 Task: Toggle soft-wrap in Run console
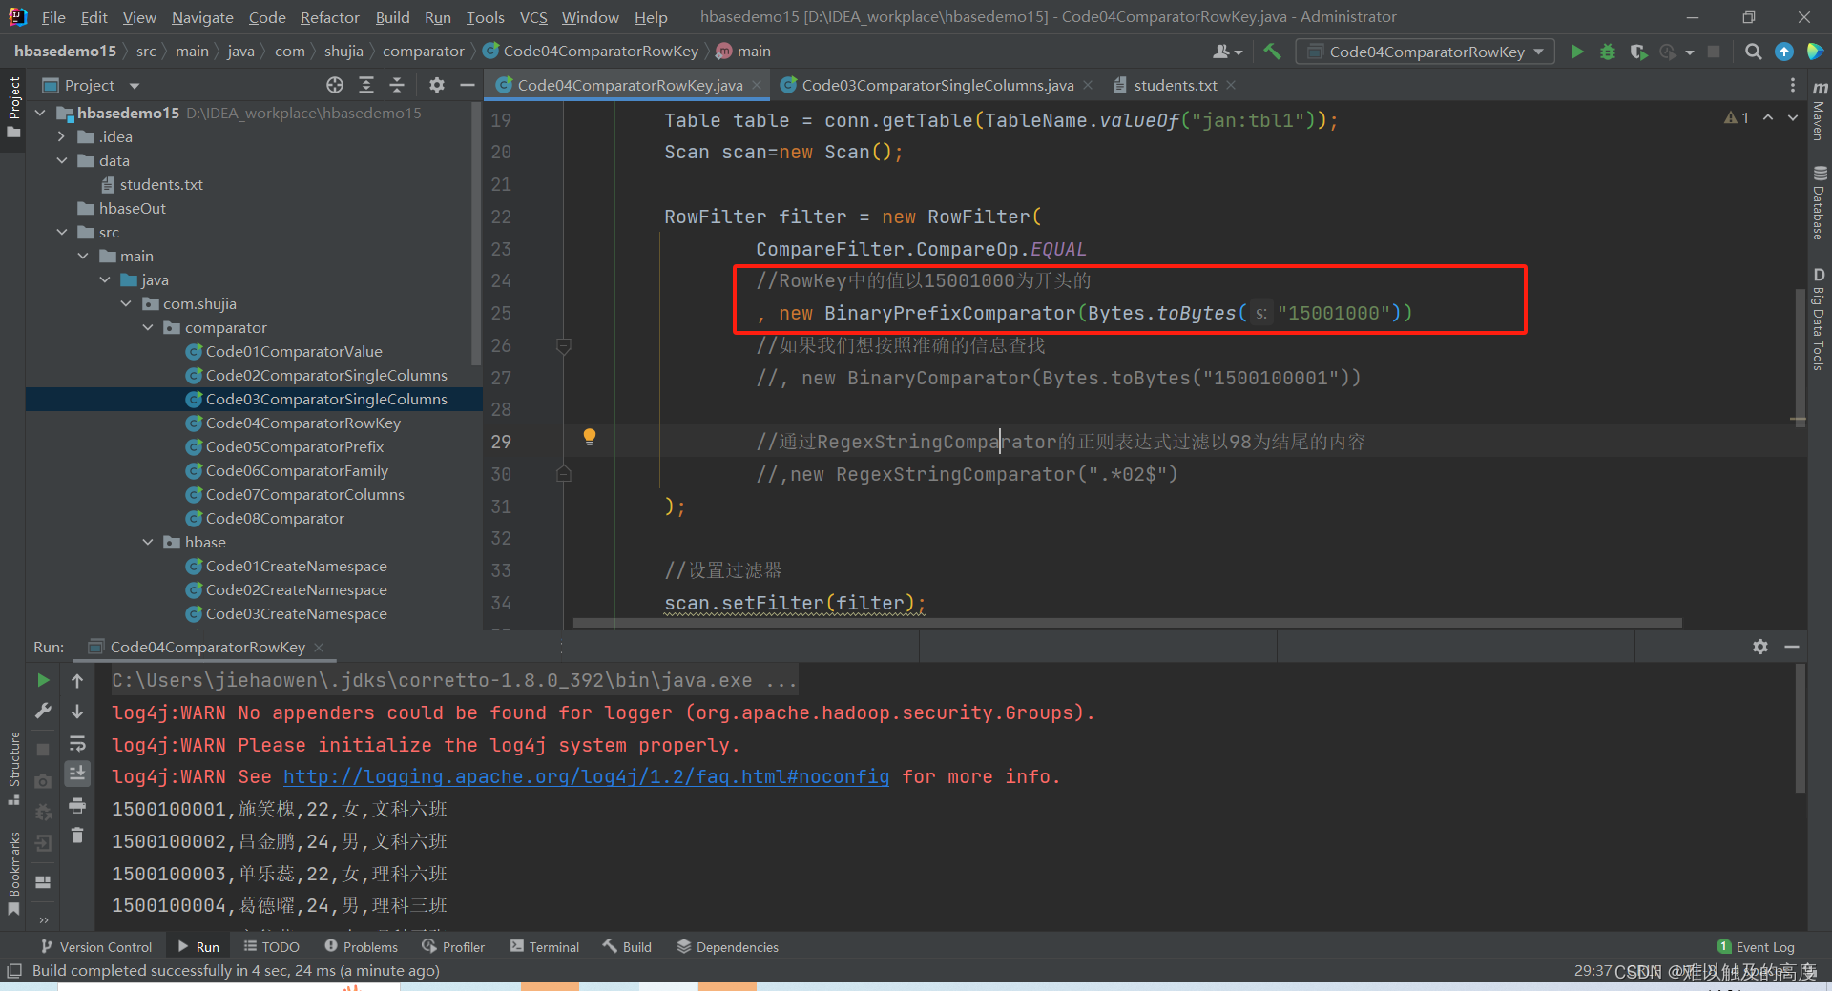[77, 743]
